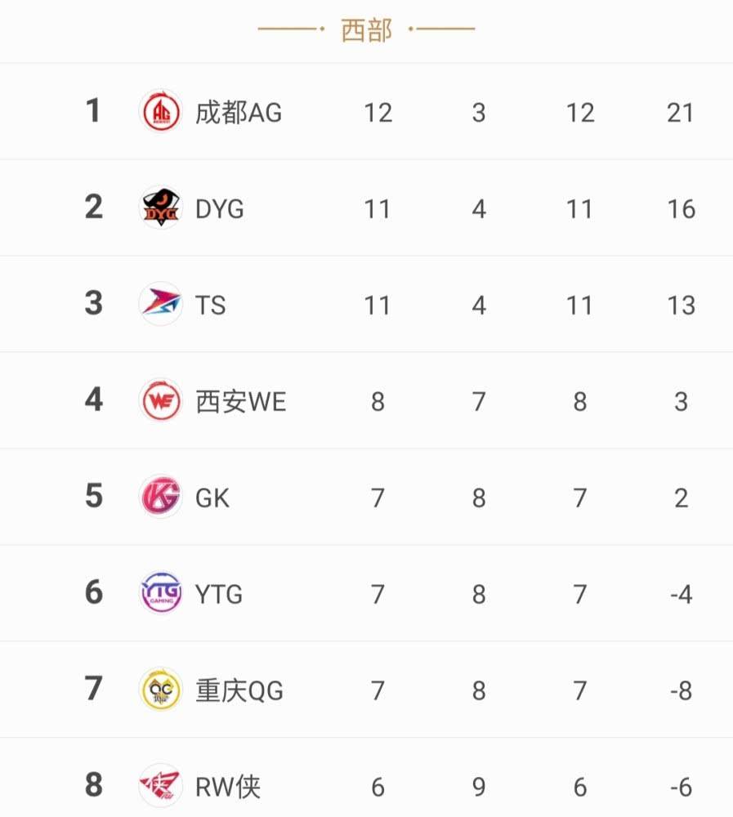
Task: Click the 重庆QG team logo
Action: (x=160, y=690)
